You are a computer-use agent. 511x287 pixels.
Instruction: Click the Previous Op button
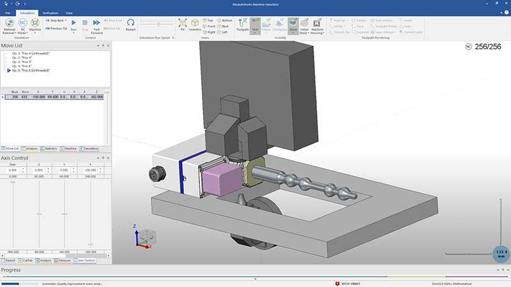click(56, 28)
